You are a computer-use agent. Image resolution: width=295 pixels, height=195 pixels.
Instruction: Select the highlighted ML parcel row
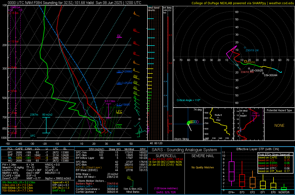38,158
